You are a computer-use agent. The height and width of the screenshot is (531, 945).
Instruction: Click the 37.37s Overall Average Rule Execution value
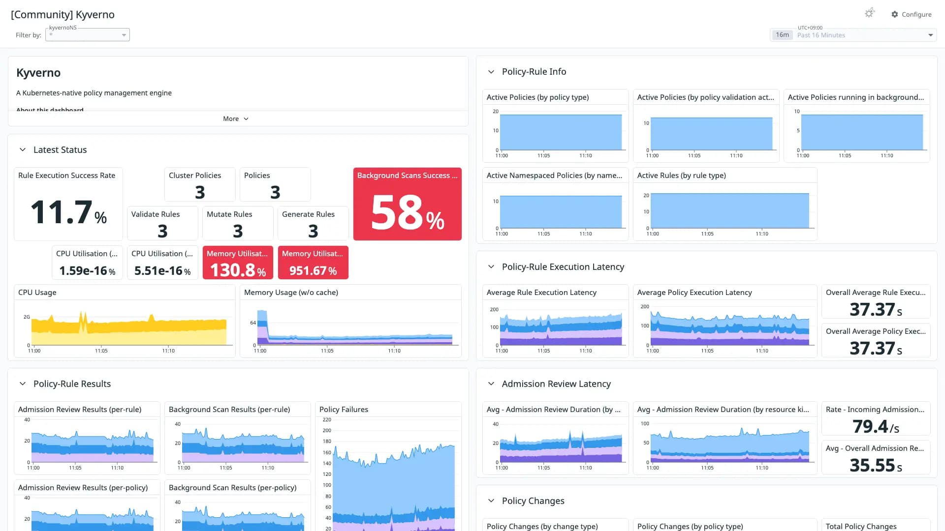point(876,310)
